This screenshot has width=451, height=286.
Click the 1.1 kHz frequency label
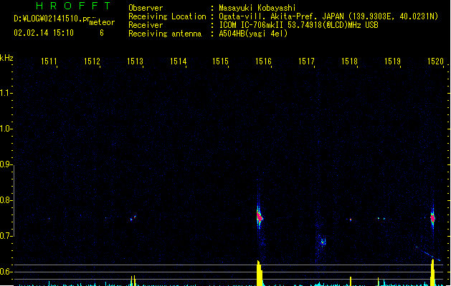6,93
